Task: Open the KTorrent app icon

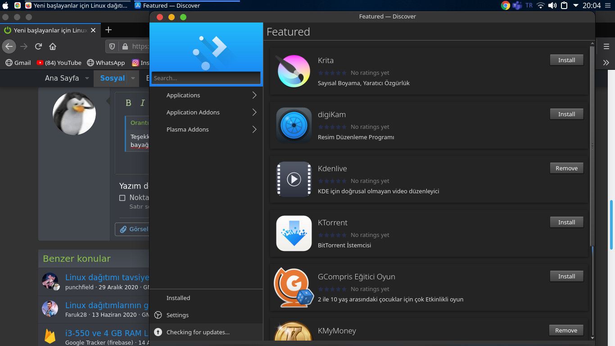Action: (x=294, y=233)
